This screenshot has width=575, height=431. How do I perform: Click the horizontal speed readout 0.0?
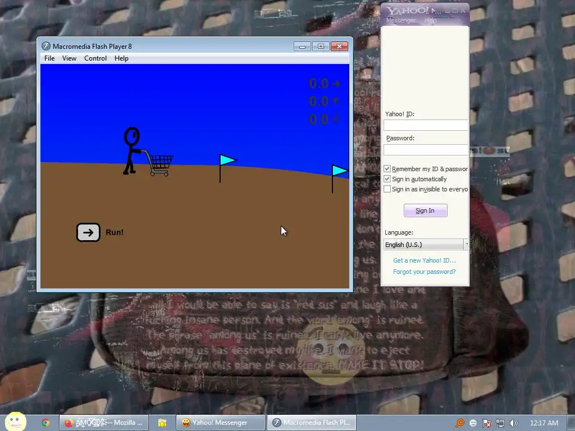(319, 84)
